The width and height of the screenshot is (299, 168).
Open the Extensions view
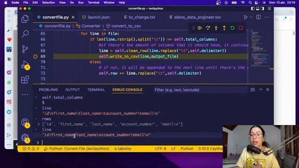[x=25, y=80]
